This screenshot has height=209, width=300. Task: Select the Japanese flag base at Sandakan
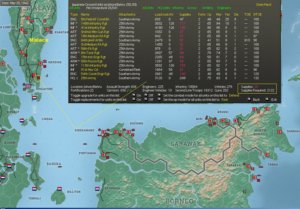click(x=280, y=132)
